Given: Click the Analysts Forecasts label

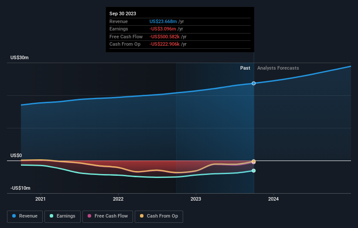Looking at the screenshot, I should coord(278,68).
